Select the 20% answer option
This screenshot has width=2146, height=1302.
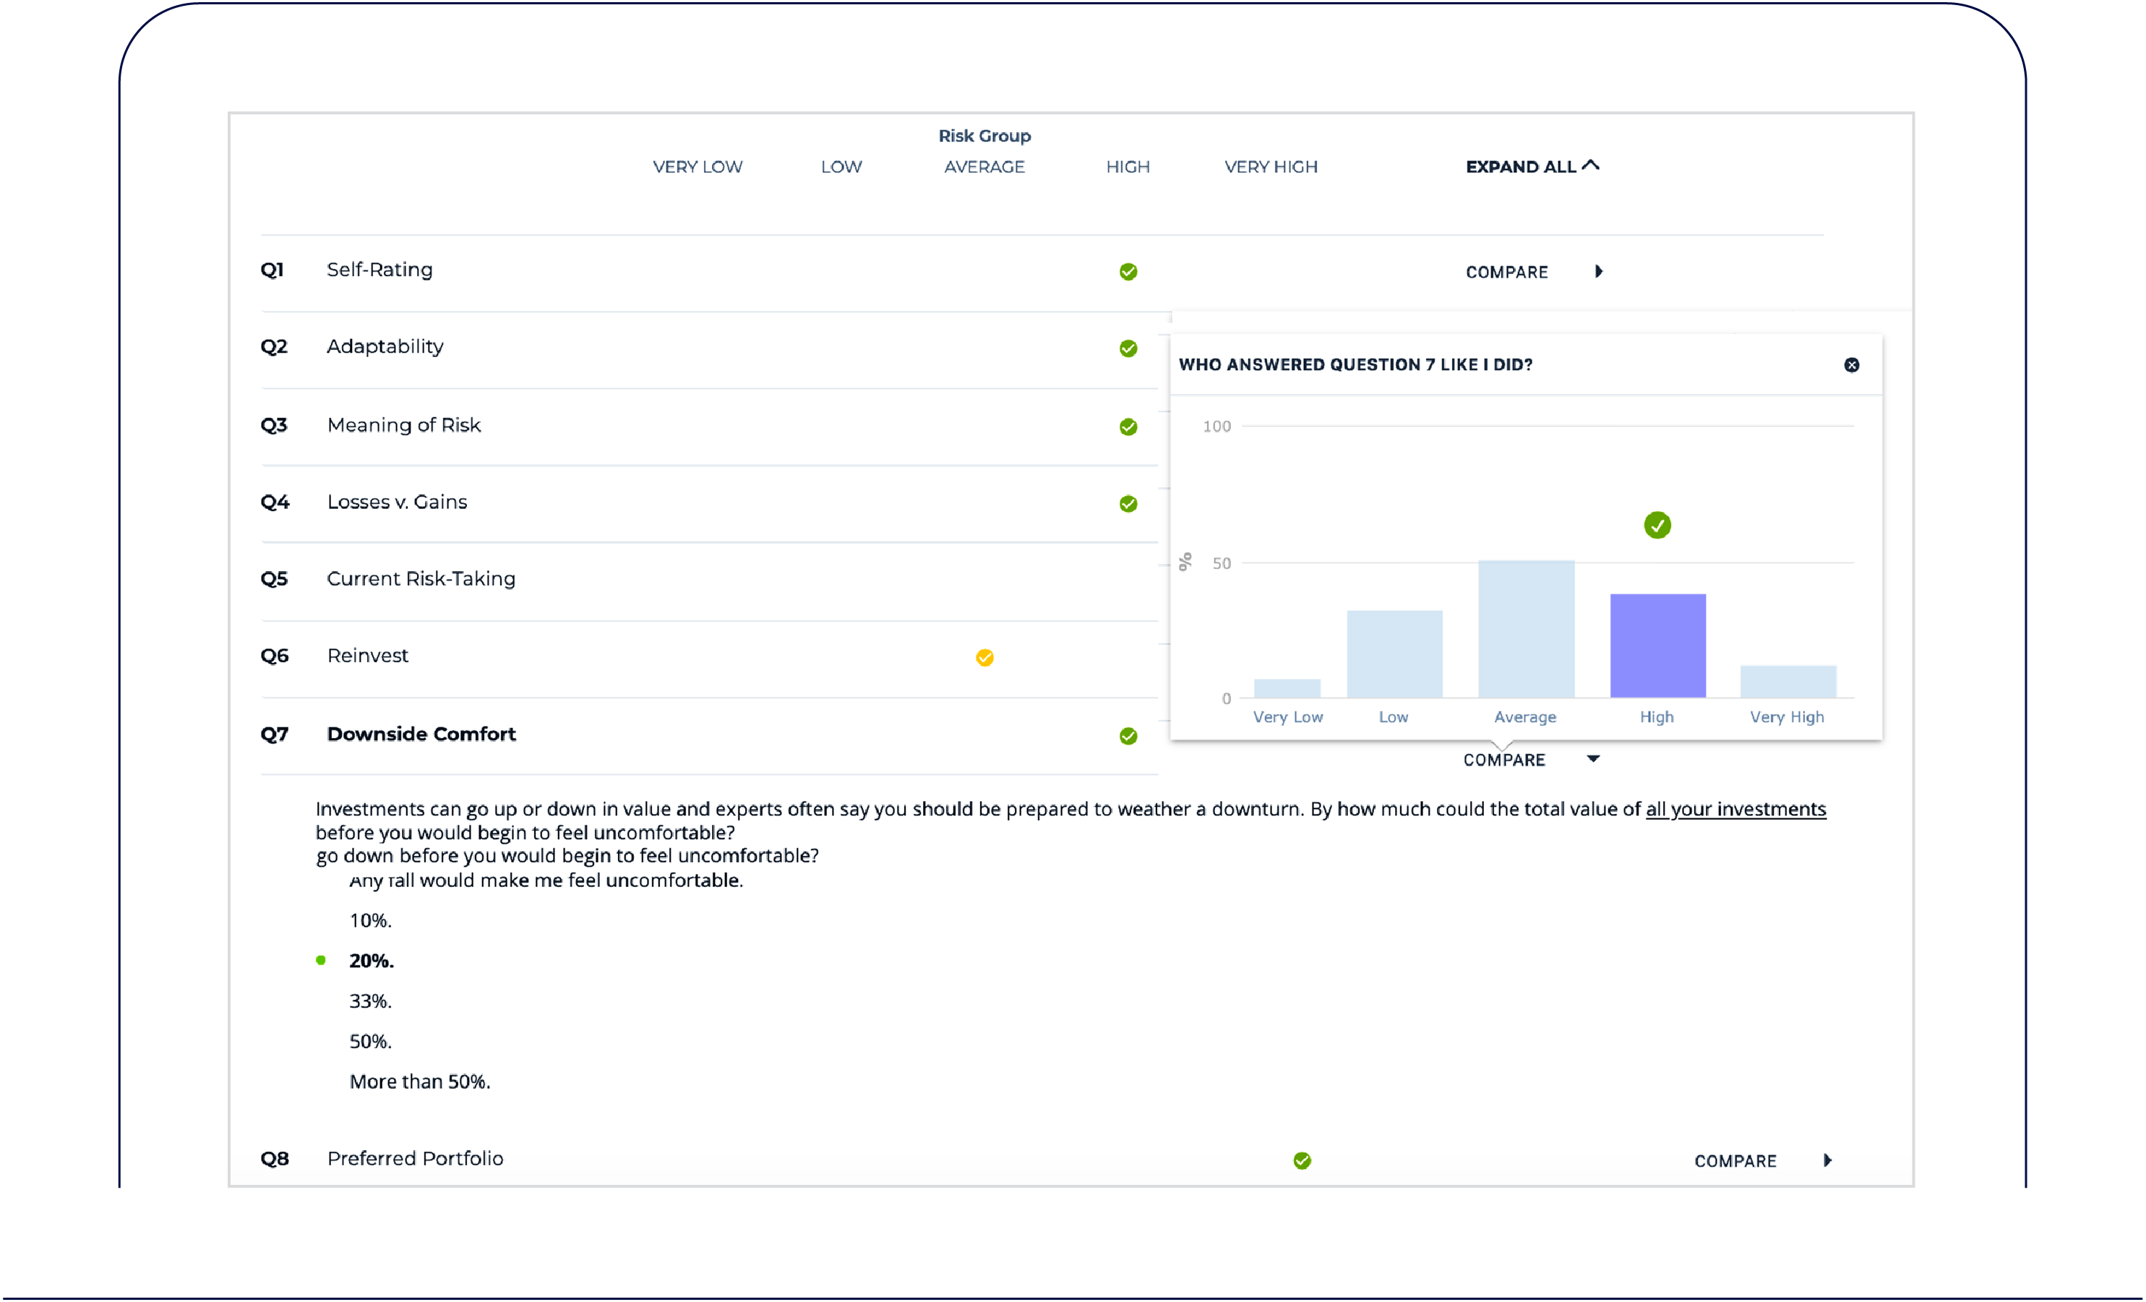click(x=371, y=961)
